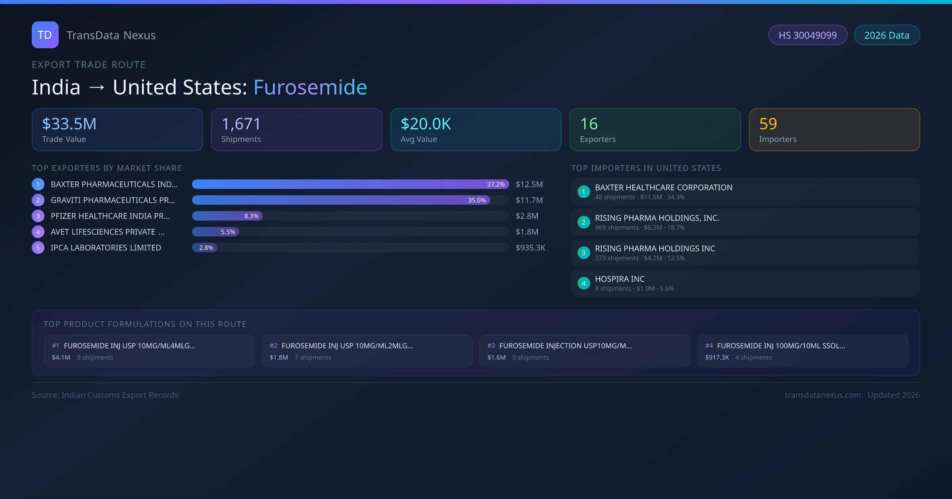Open the 59 Importers stat card
The width and height of the screenshot is (952, 499).
(834, 130)
